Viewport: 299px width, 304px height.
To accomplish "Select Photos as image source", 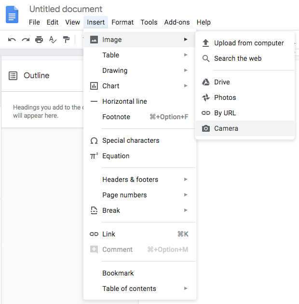I will point(245,97).
